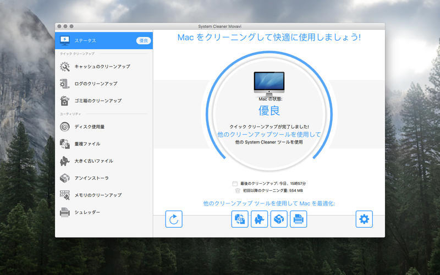Viewport: 440px width, 275px height.
Task: Select シュレッダー in sidebar
Action: coord(104,212)
